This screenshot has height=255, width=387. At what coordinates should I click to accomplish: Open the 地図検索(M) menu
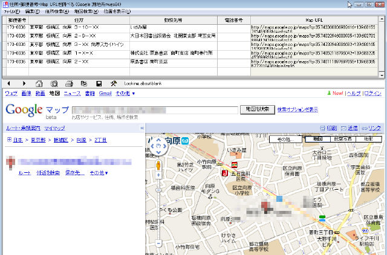86,11
